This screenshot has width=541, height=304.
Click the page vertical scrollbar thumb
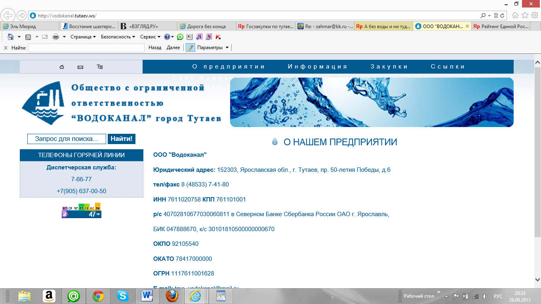537,152
